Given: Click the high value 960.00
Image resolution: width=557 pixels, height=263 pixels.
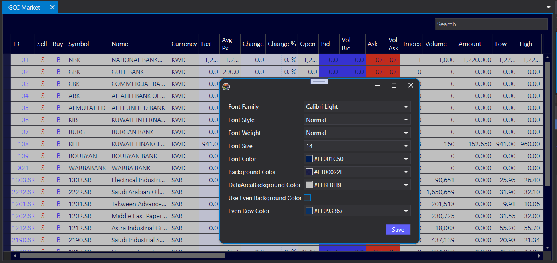Looking at the screenshot, I should [530, 144].
